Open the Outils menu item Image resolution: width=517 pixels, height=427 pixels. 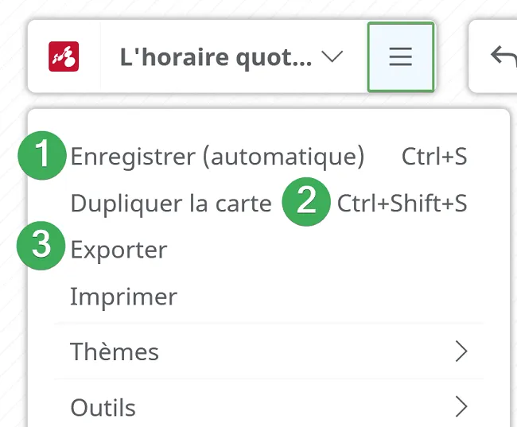tap(269, 407)
